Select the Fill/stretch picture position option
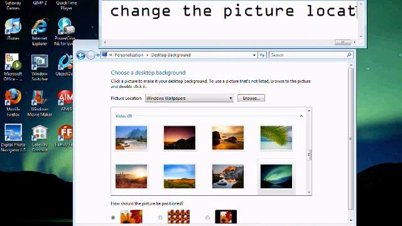402x226 pixels. click(113, 218)
